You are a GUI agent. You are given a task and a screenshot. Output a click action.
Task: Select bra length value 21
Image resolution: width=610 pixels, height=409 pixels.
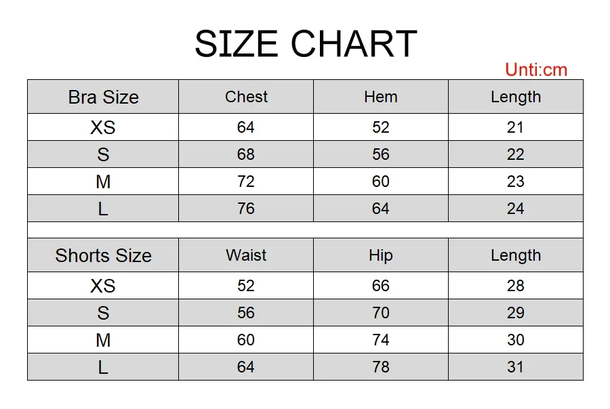click(516, 127)
